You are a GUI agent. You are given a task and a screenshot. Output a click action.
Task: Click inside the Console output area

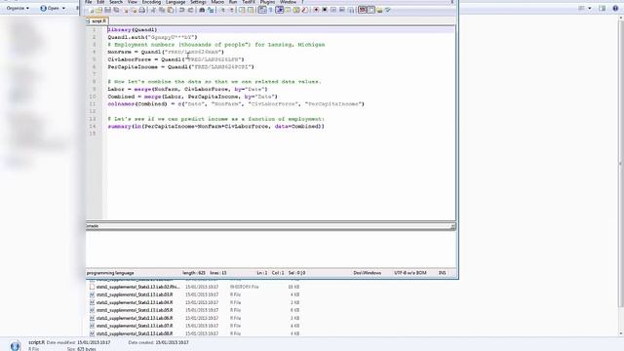(x=271, y=250)
